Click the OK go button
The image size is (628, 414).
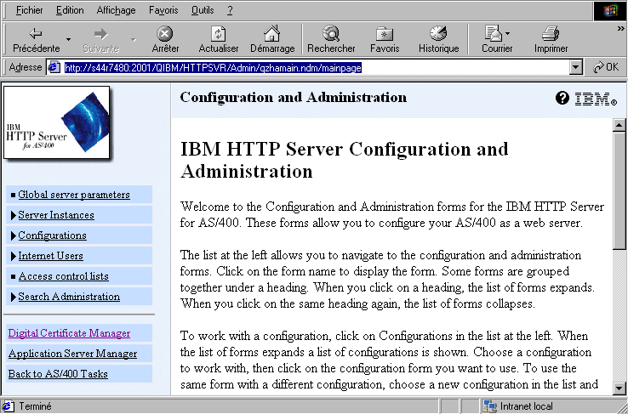pyautogui.click(x=606, y=67)
